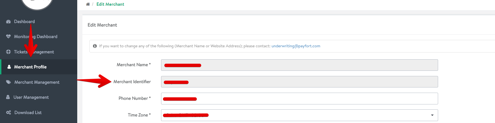Focus the Phone Number input field
Viewport: 495px width, 123px height.
(299, 98)
